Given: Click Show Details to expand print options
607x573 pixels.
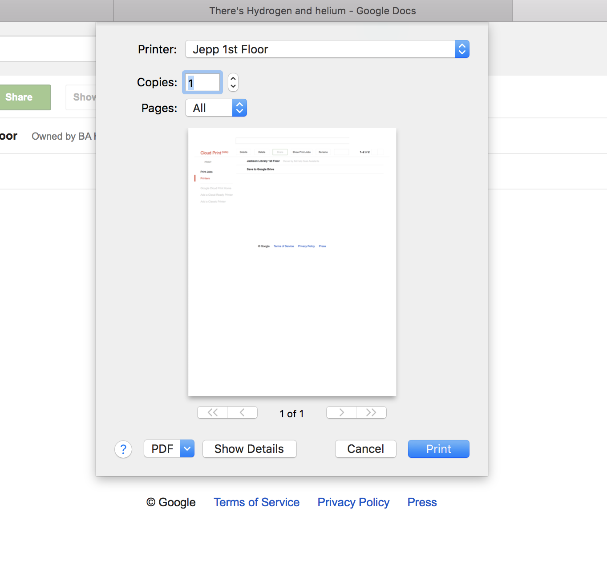Looking at the screenshot, I should point(249,448).
